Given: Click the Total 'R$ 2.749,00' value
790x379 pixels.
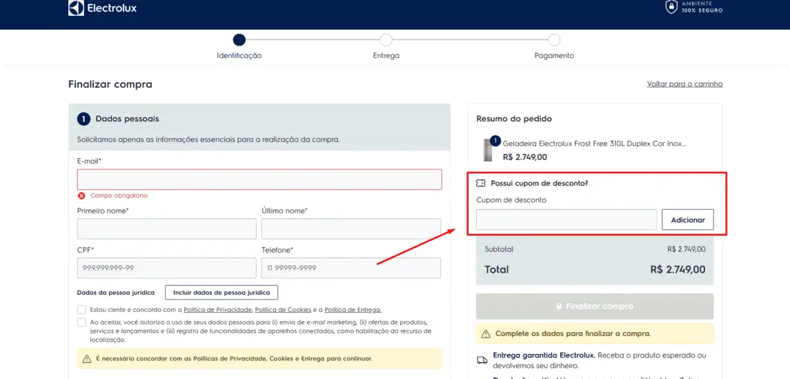Looking at the screenshot, I should 678,270.
